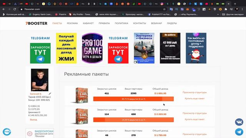Click the Выход logout link
The height and width of the screenshot is (138, 246).
click(x=33, y=120)
